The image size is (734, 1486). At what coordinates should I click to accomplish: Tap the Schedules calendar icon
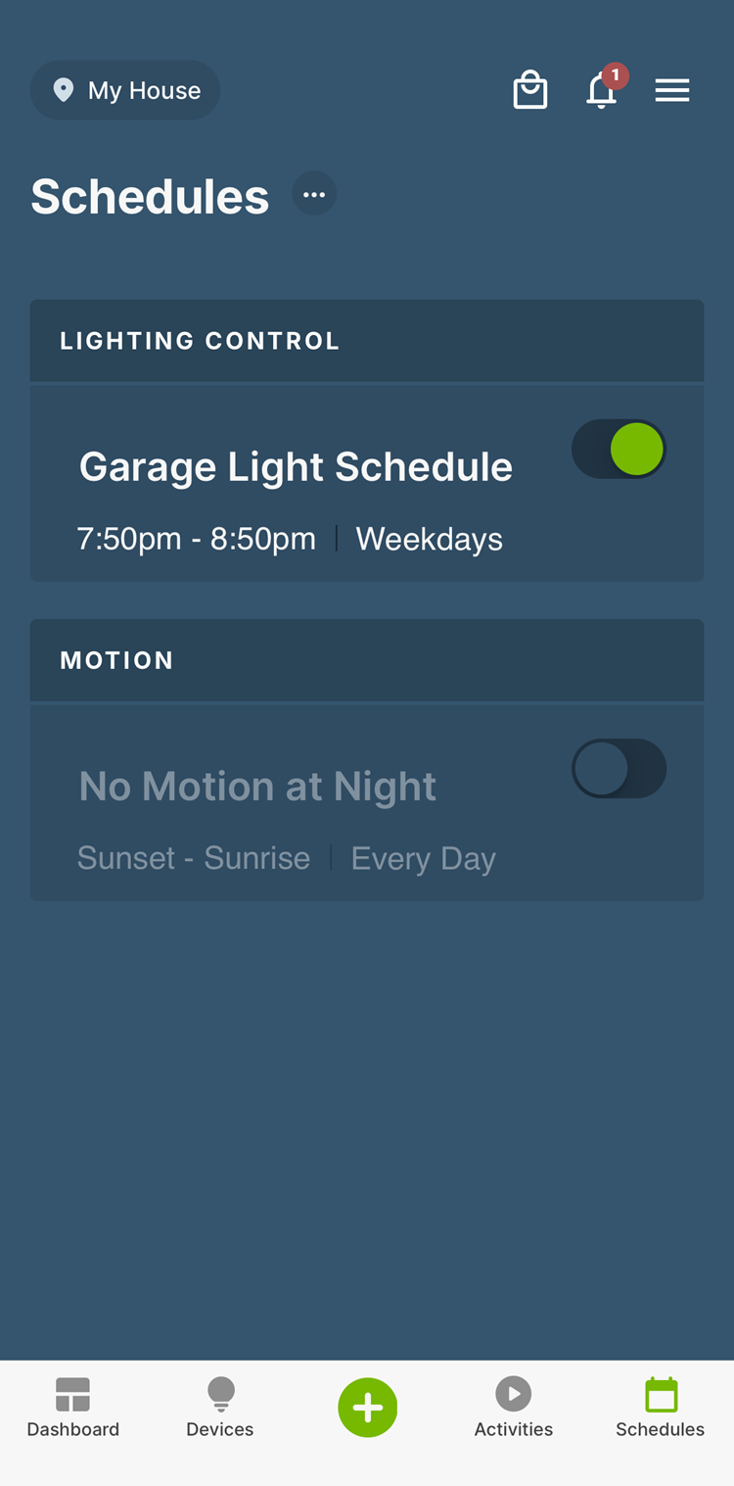pos(661,1394)
